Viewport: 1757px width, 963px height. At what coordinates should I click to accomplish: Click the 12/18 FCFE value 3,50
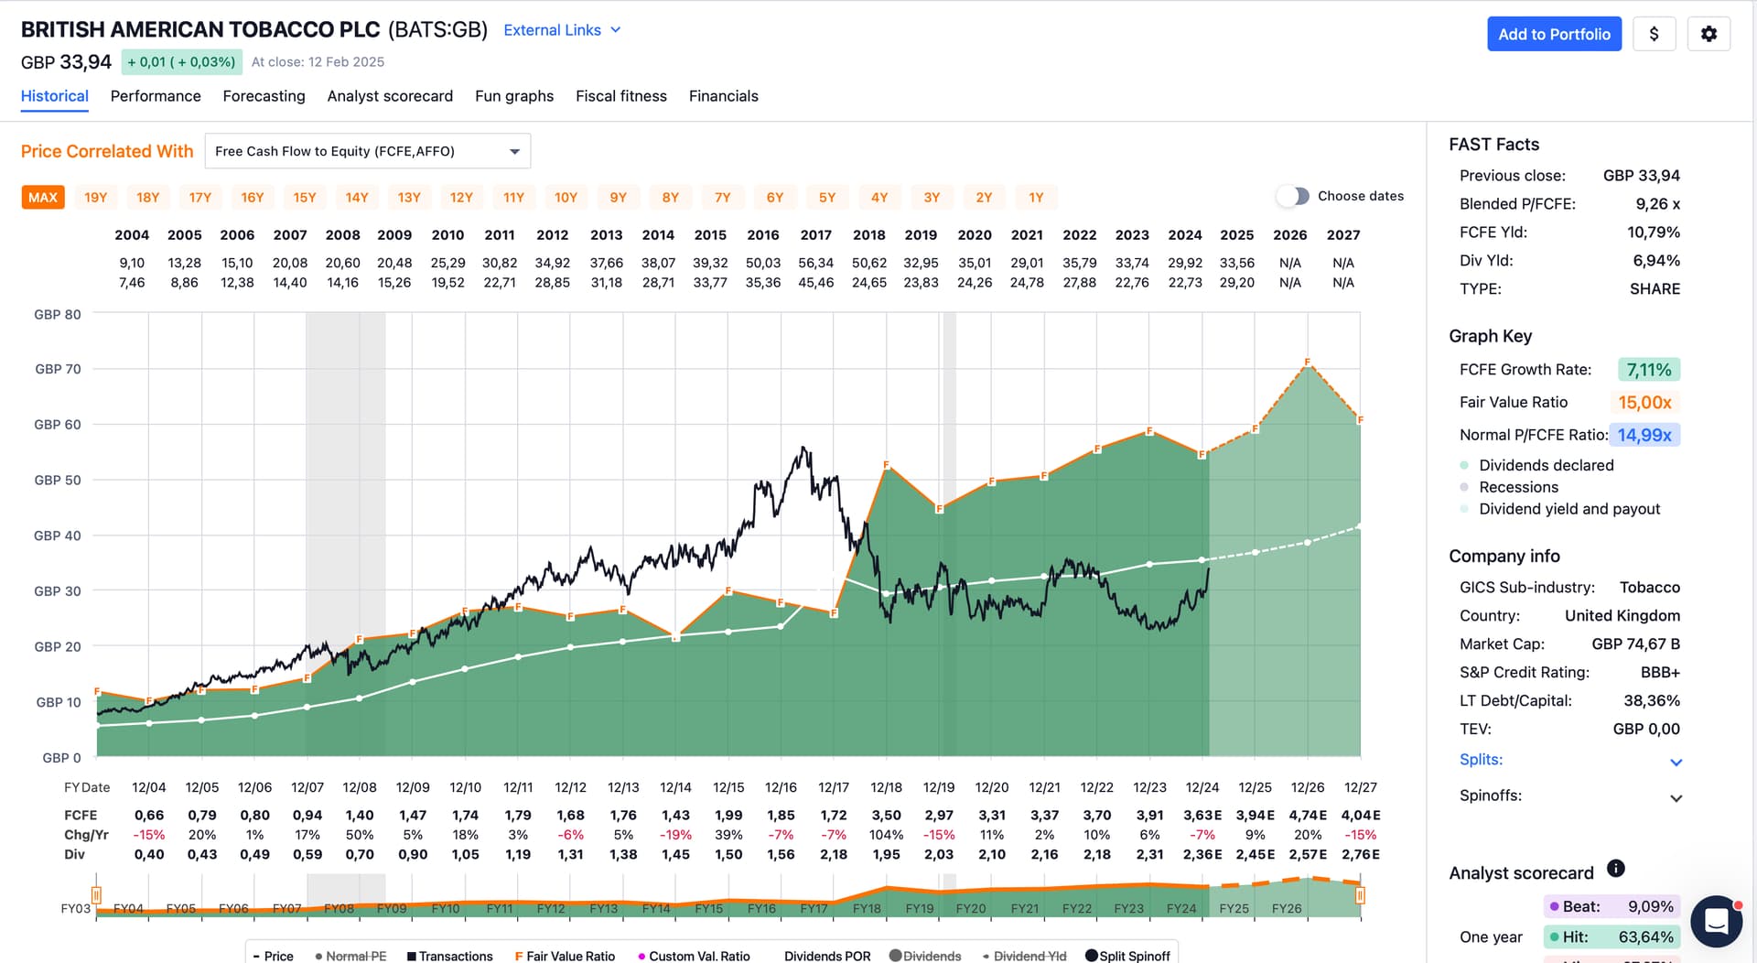[x=886, y=816]
